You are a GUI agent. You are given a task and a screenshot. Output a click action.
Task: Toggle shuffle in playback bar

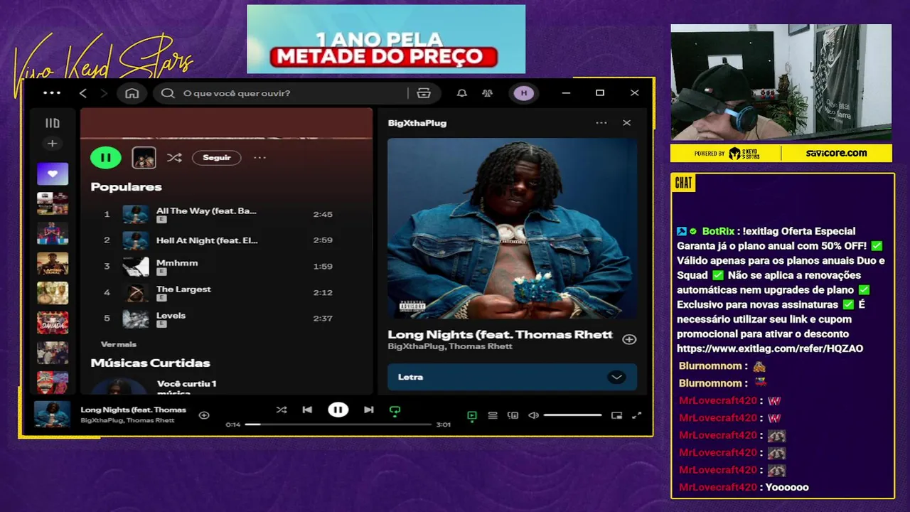tap(282, 410)
